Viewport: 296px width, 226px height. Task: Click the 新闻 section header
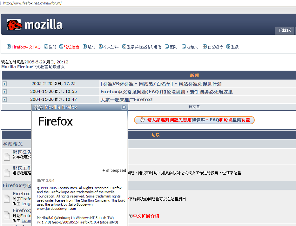pyautogui.click(x=194, y=75)
